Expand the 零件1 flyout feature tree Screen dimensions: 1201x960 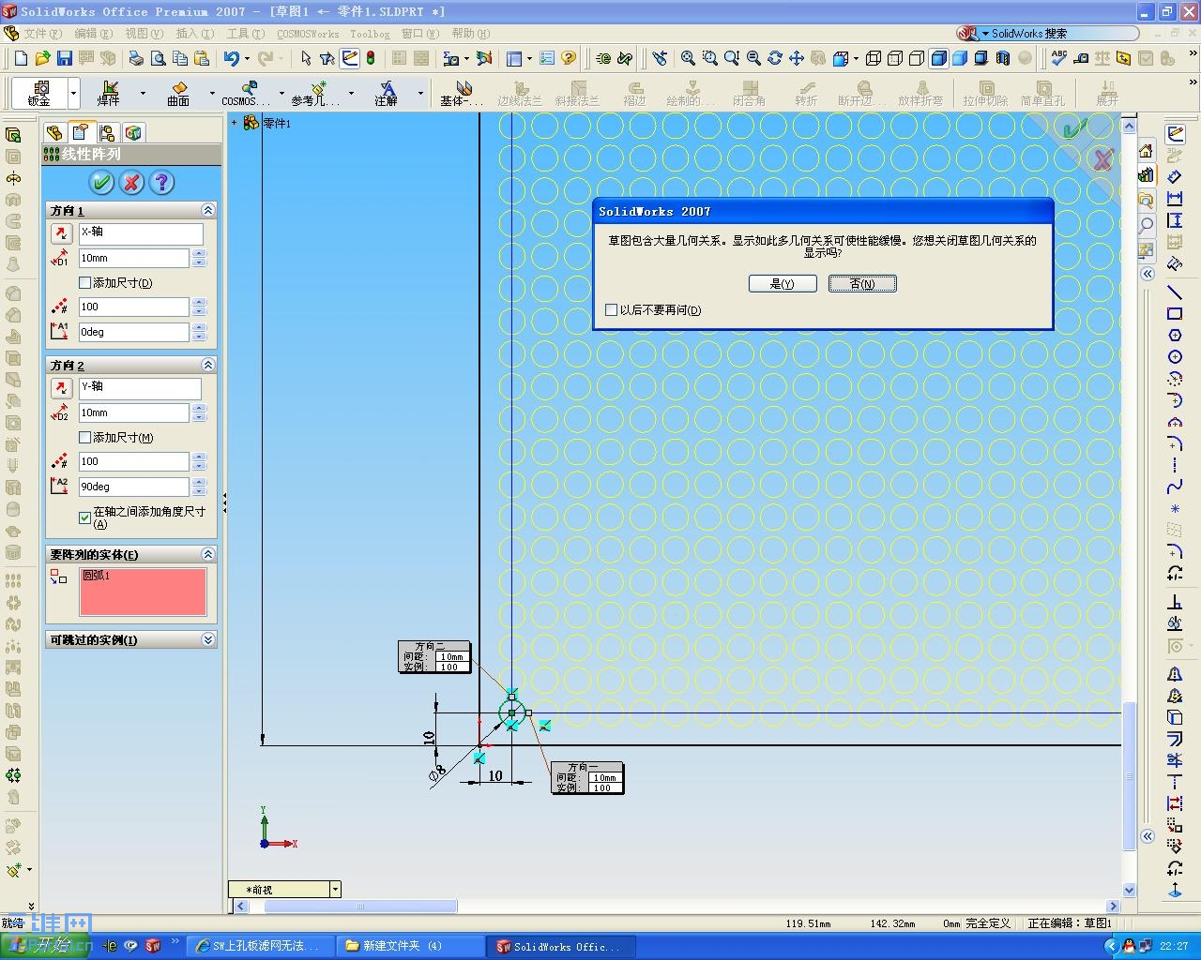pos(235,123)
